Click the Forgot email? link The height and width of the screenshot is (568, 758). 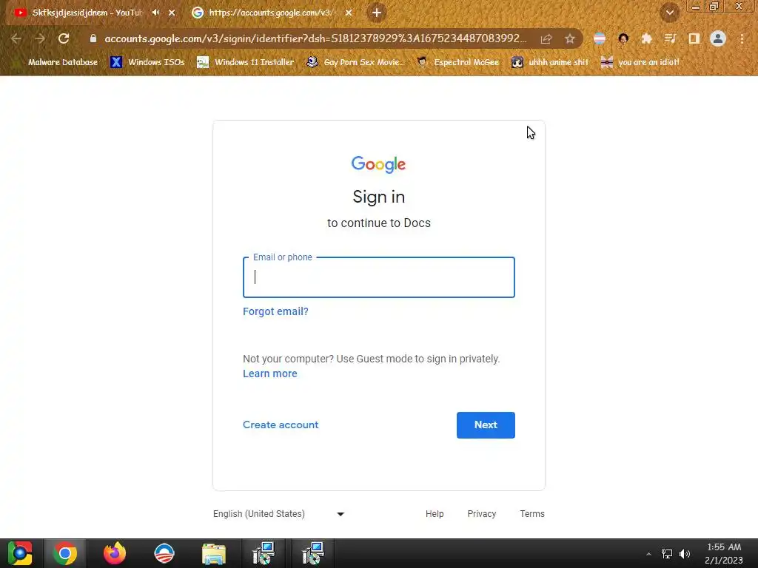pyautogui.click(x=275, y=311)
